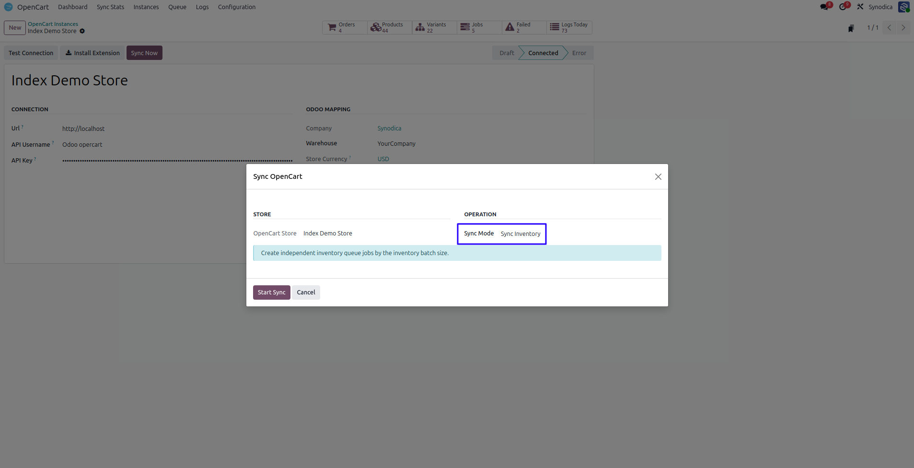Click the USD store currency link
Image resolution: width=914 pixels, height=468 pixels.
pos(383,159)
